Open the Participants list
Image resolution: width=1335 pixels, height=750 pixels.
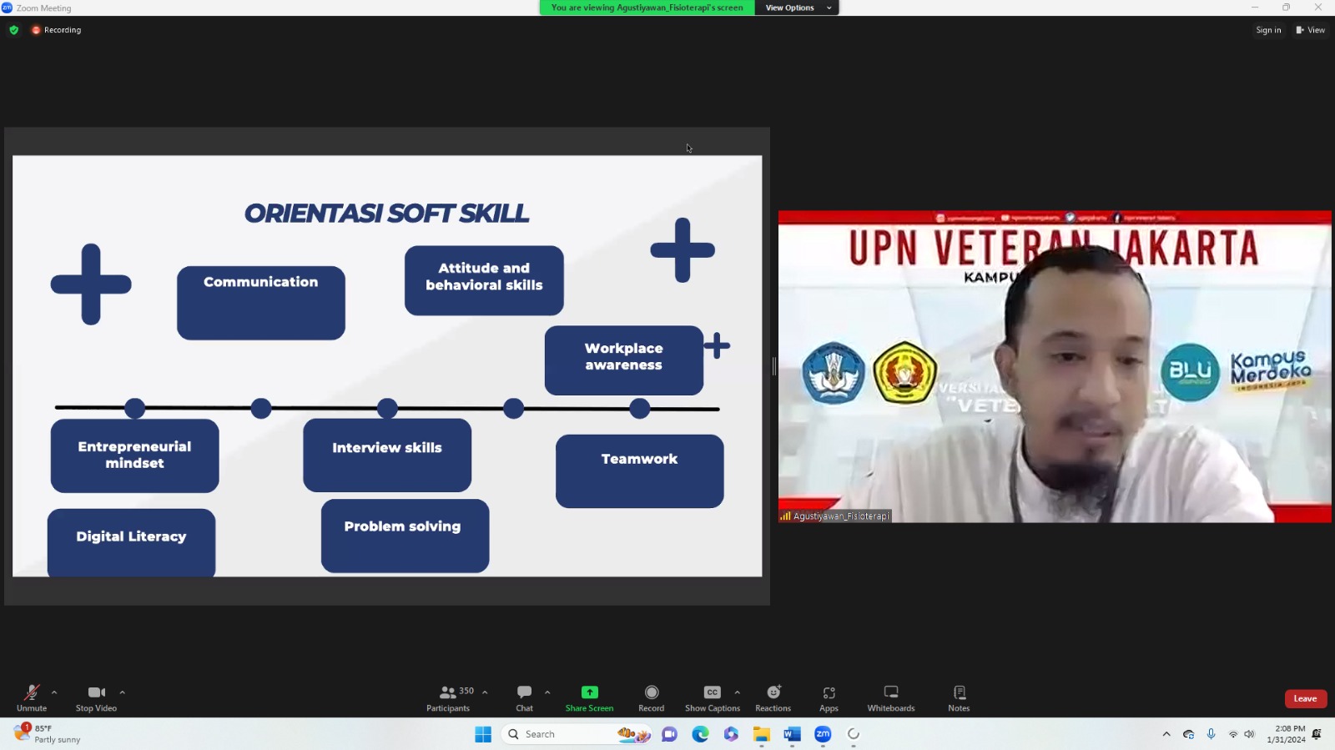tap(449, 697)
